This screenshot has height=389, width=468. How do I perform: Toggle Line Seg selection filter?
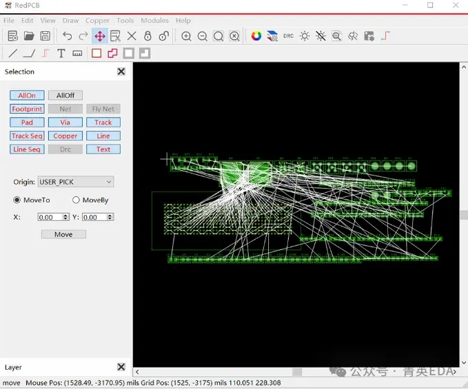[27, 149]
